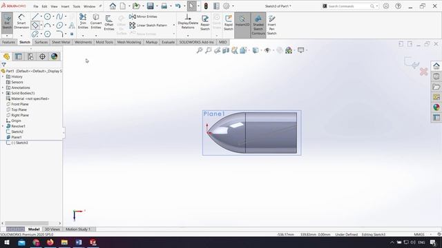The height and width of the screenshot is (248, 442).
Task: Switch to the Evaluate tab
Action: click(168, 42)
